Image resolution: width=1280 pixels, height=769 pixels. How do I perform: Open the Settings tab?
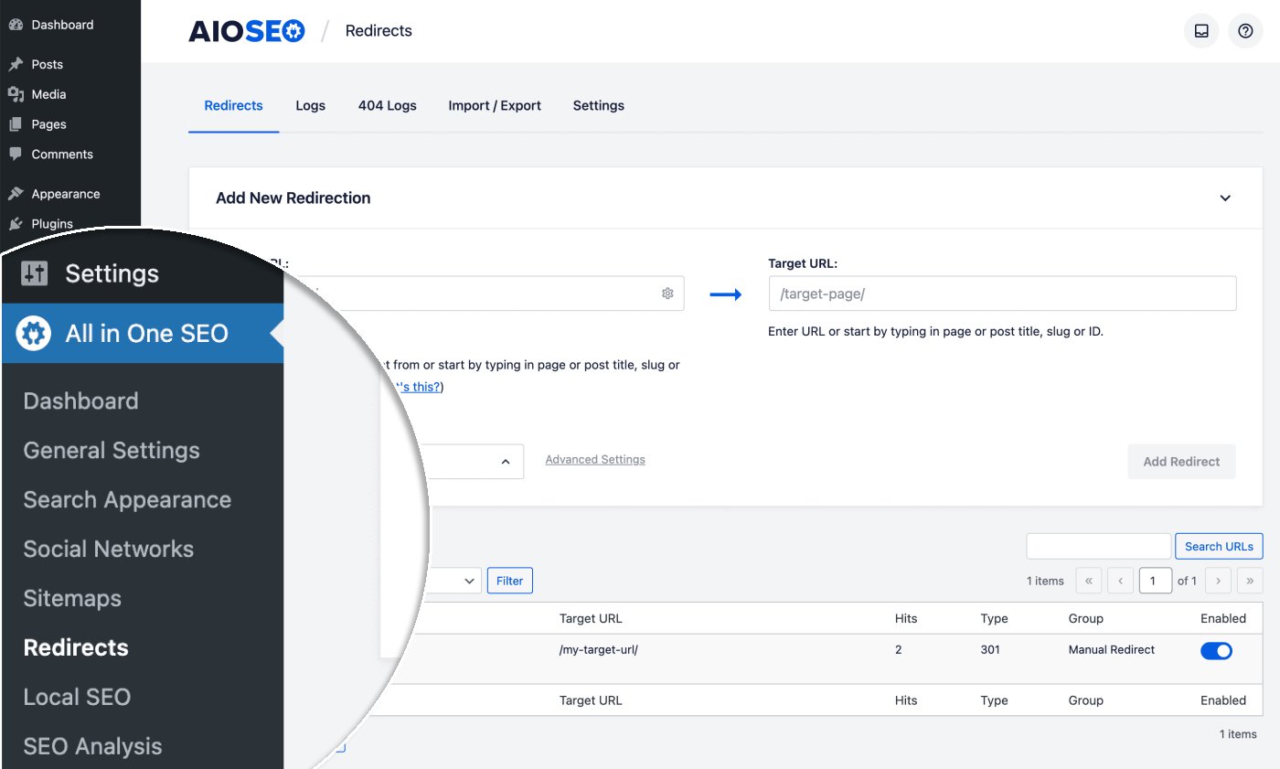tap(599, 106)
